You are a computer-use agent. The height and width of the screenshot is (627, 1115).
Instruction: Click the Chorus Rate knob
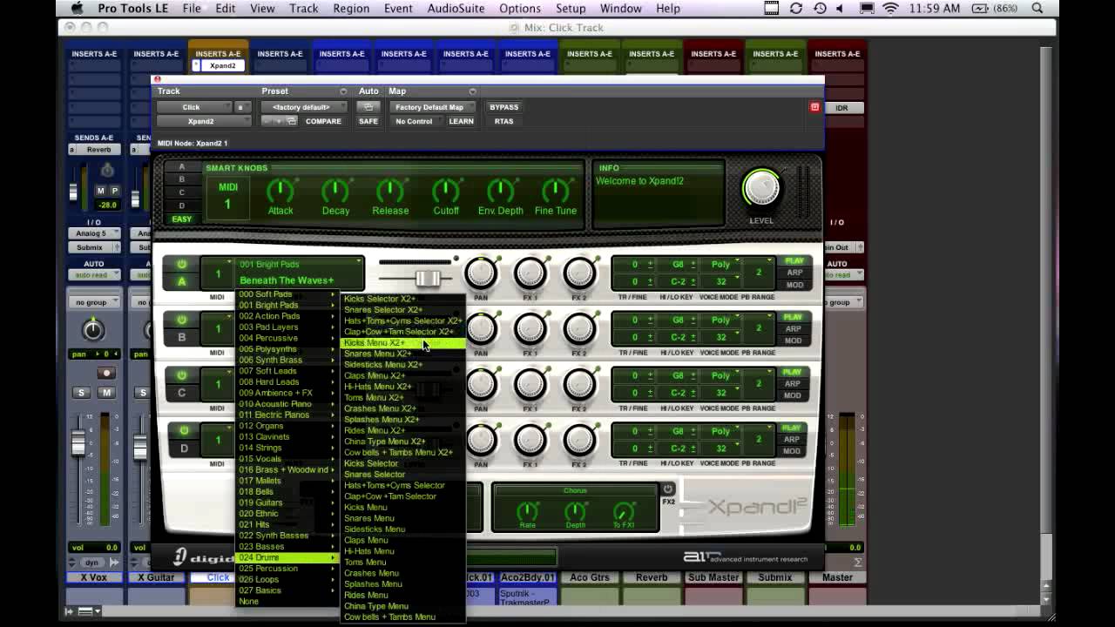pyautogui.click(x=527, y=511)
